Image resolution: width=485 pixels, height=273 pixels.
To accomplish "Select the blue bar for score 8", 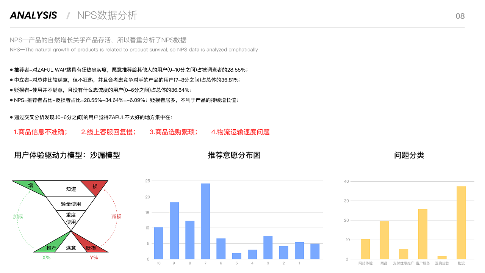I will (x=190, y=240).
